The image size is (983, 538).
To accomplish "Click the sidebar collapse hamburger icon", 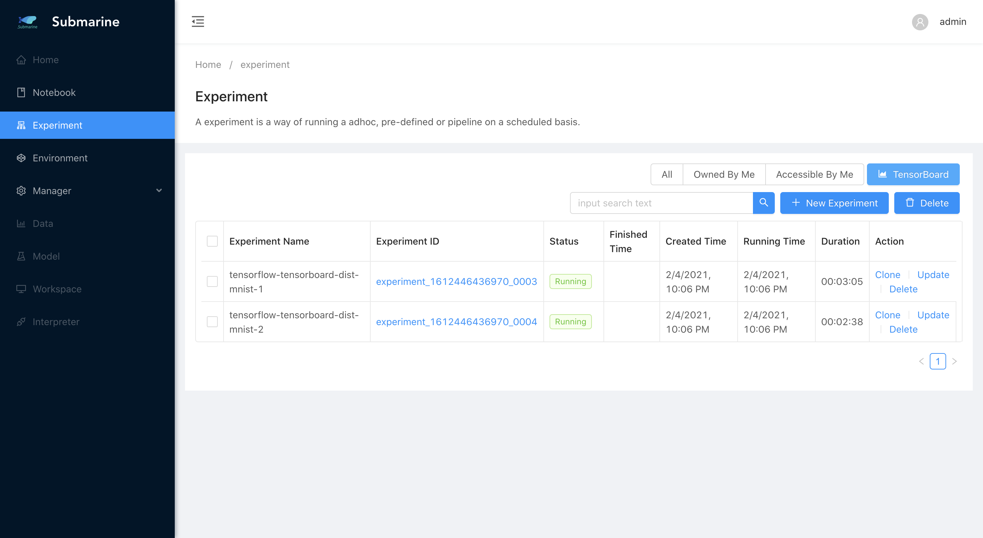I will coord(198,22).
